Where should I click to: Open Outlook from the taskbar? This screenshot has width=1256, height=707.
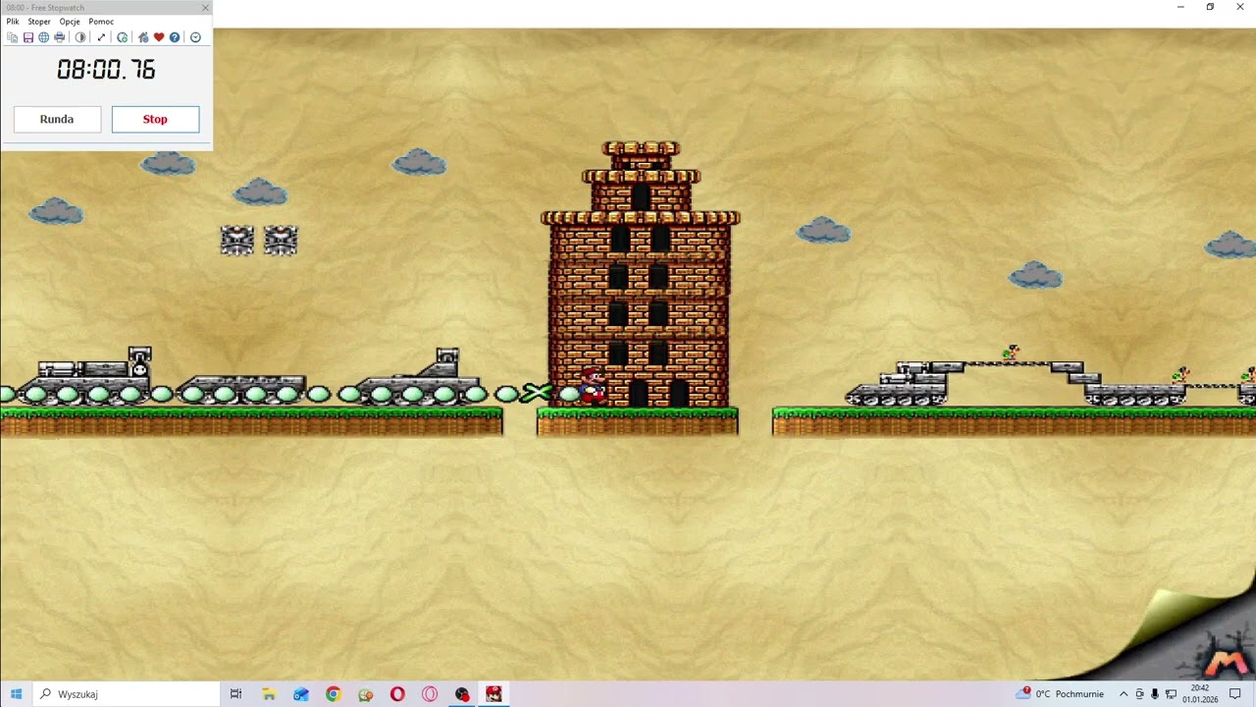click(x=301, y=694)
